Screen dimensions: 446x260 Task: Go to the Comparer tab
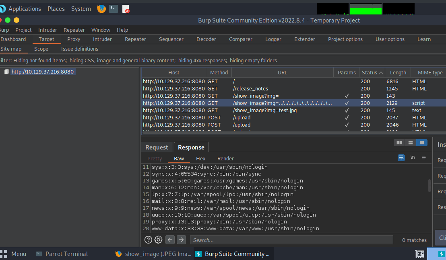pos(241,39)
